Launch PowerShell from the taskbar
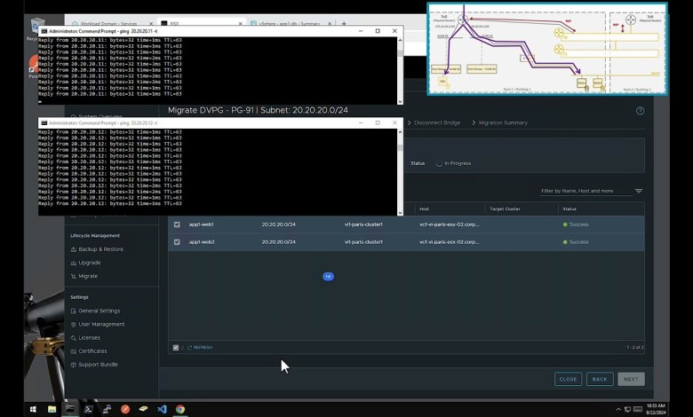 pyautogui.click(x=88, y=409)
